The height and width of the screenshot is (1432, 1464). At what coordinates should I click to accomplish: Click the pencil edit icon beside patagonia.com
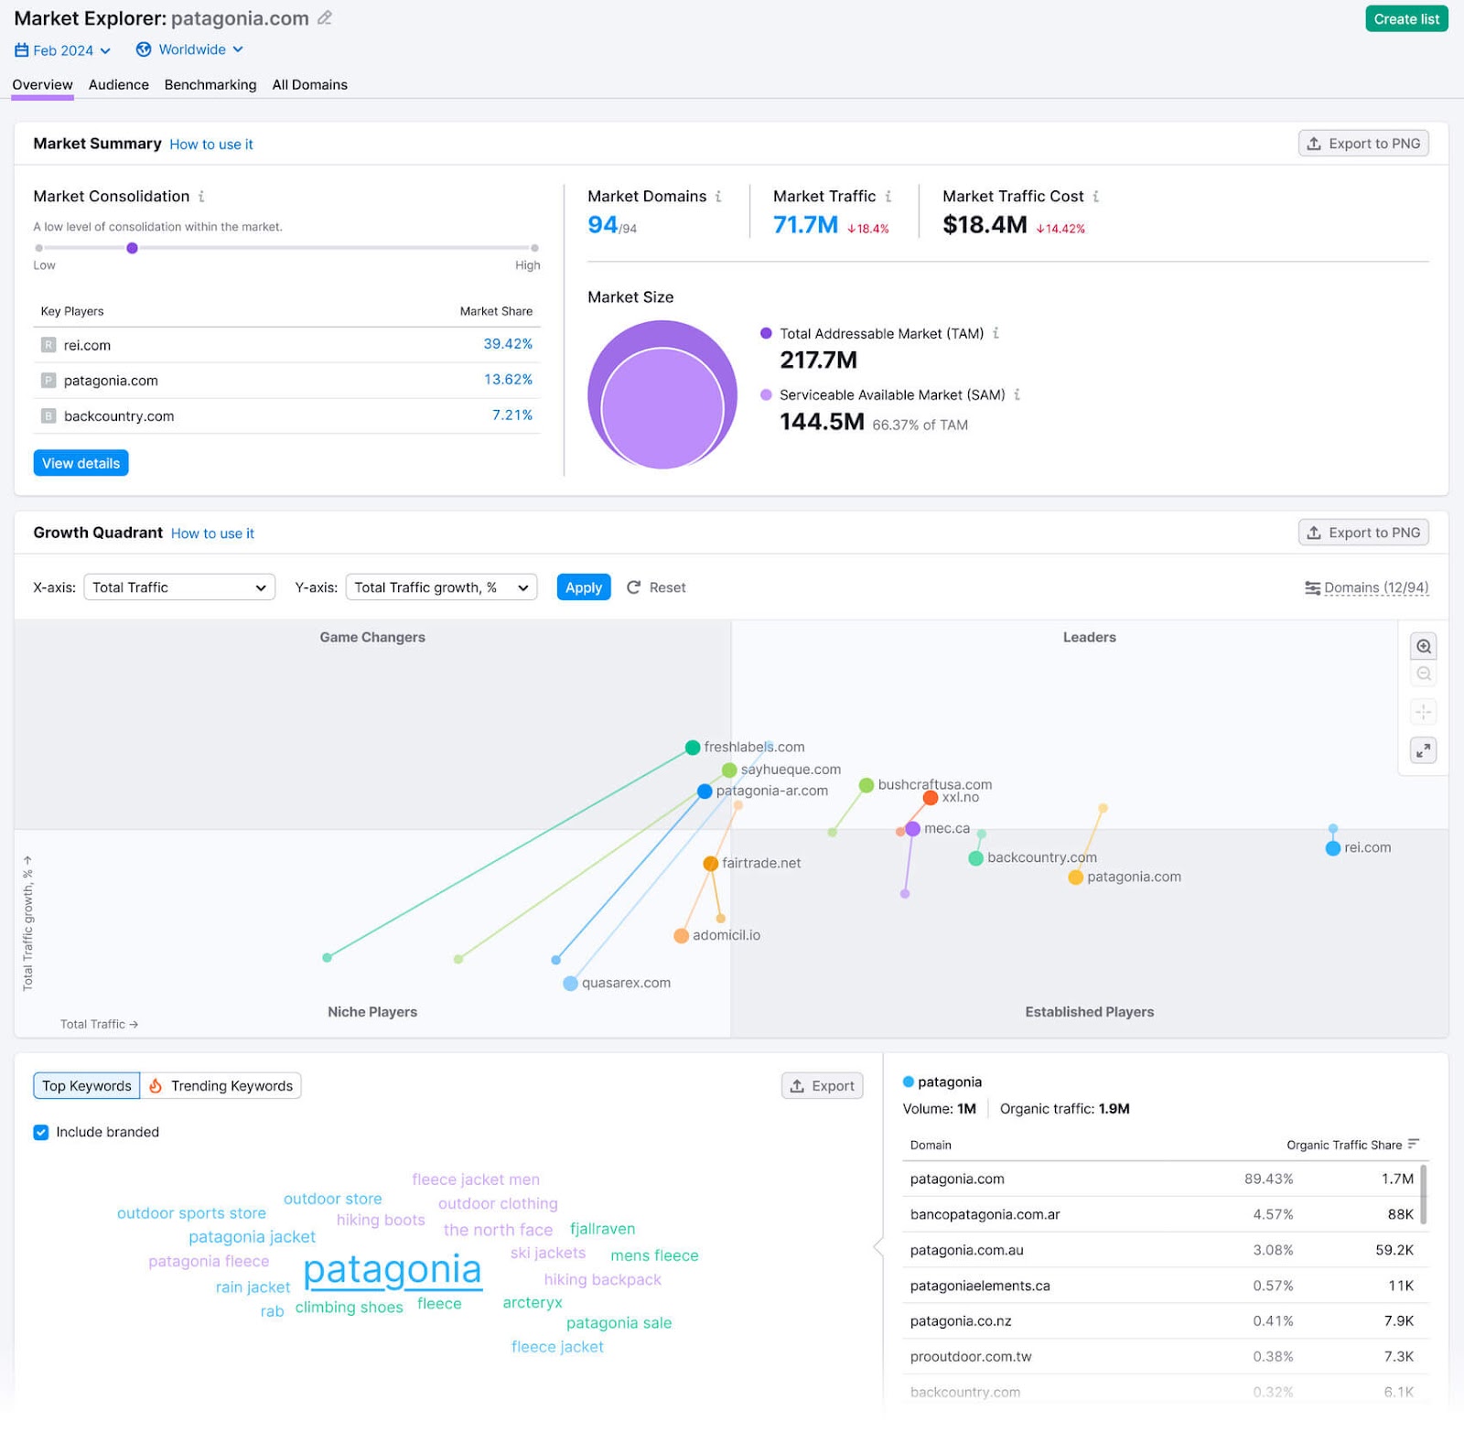click(323, 17)
